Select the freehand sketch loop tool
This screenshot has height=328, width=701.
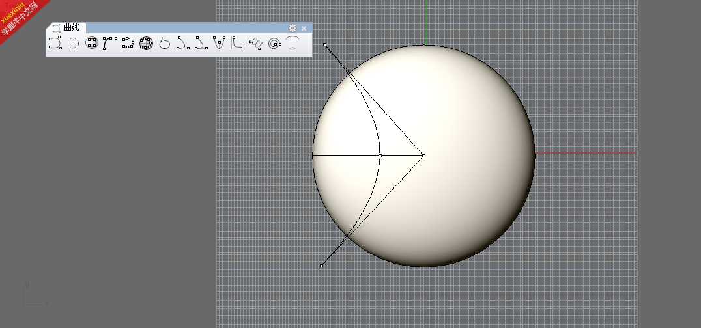pos(165,44)
